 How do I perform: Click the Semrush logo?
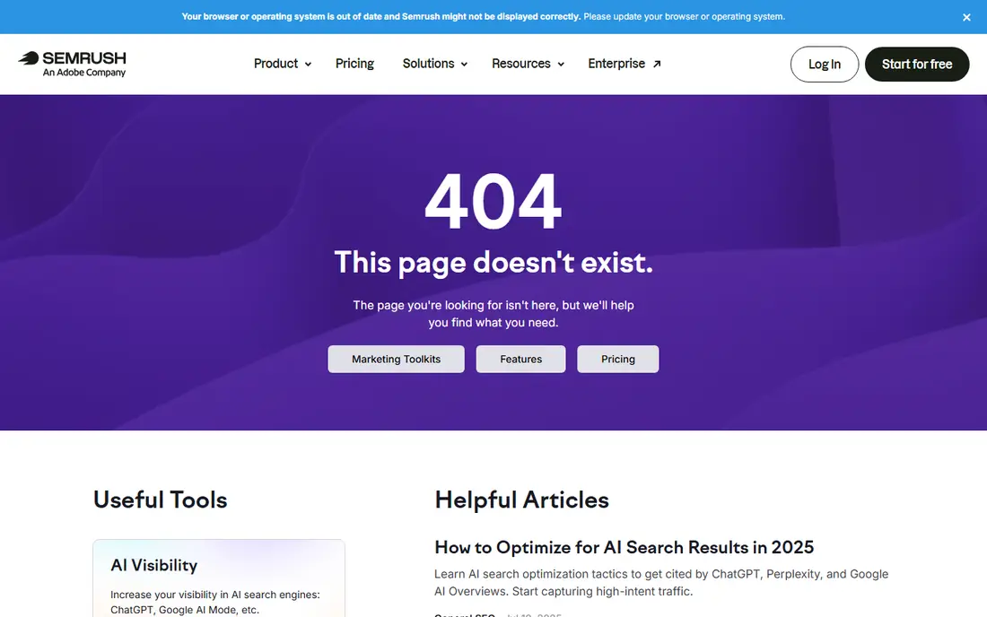(72, 65)
